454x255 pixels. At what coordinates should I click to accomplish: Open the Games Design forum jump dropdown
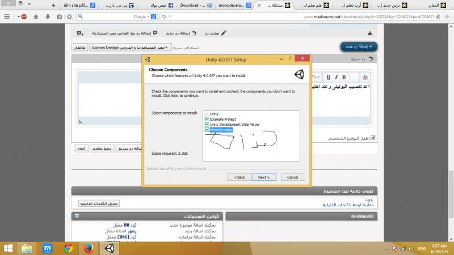(131, 48)
